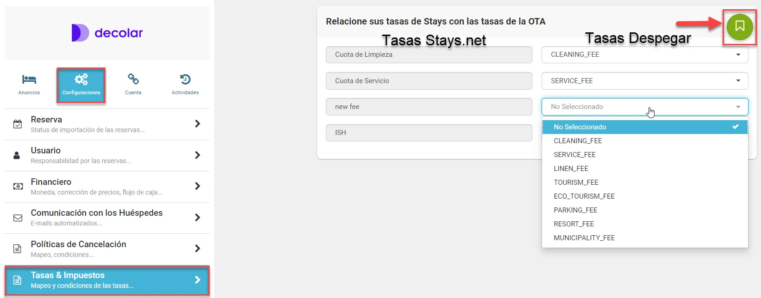Choose LINEN_FEE from the dropdown list

coord(645,169)
